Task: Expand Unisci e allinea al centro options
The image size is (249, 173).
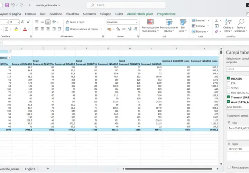Action: click(101, 29)
